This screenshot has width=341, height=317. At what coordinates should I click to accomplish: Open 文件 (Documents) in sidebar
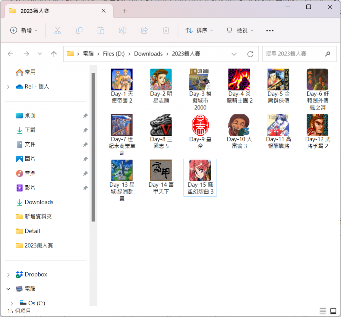[x=26, y=144]
